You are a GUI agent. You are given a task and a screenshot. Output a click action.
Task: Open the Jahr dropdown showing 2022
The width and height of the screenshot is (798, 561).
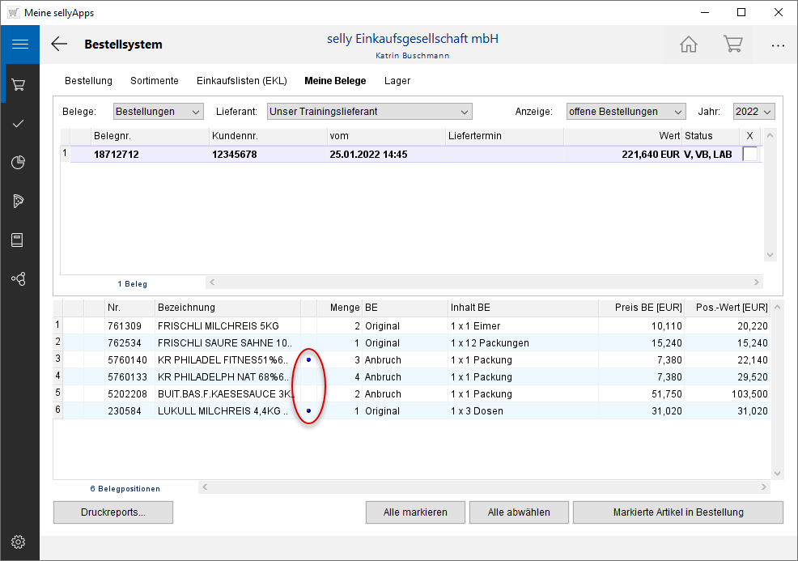753,112
